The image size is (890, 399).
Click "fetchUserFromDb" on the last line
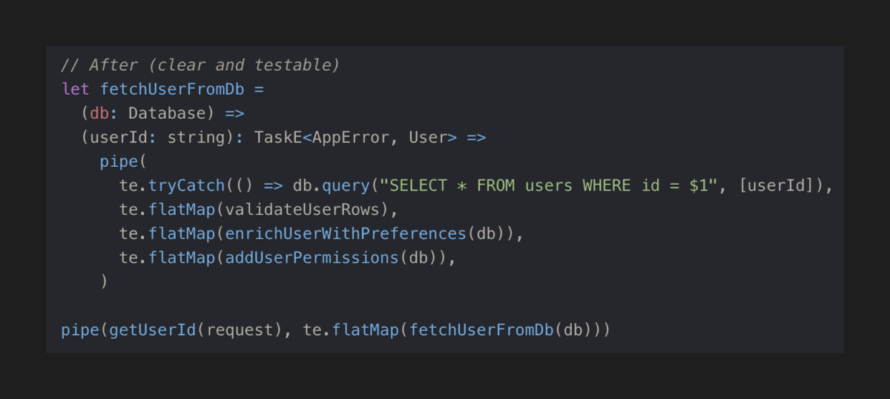481,330
